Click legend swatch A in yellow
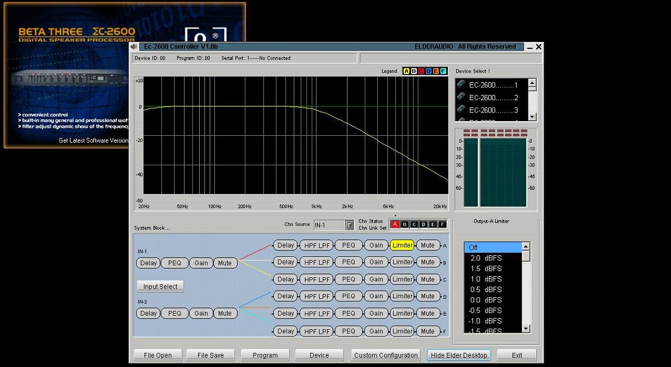The width and height of the screenshot is (671, 367). (x=406, y=71)
